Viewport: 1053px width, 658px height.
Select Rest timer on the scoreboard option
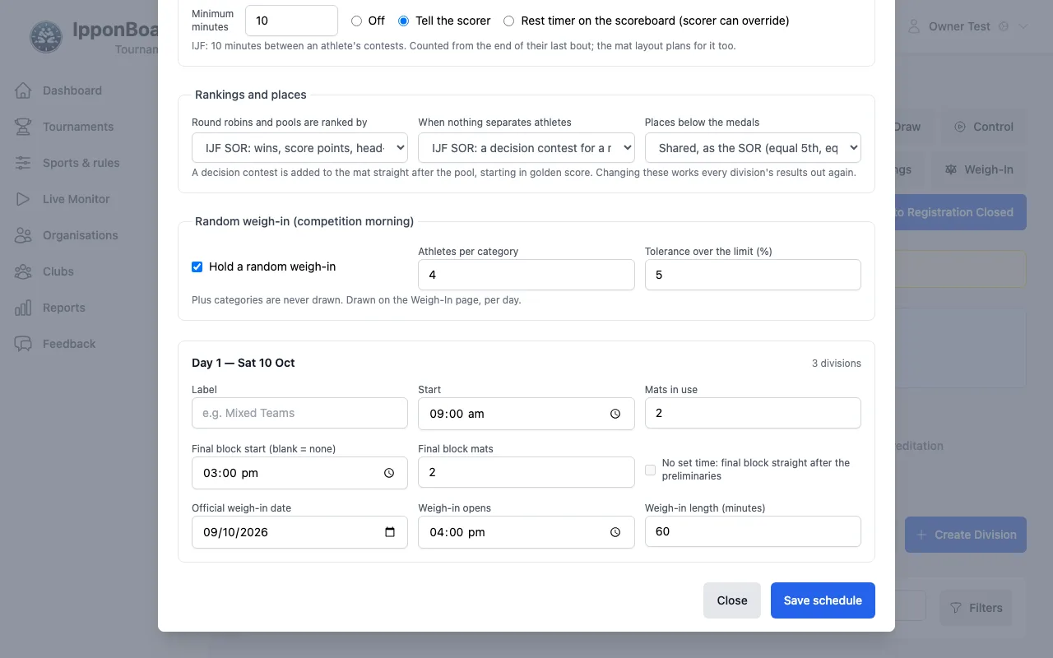pyautogui.click(x=508, y=21)
